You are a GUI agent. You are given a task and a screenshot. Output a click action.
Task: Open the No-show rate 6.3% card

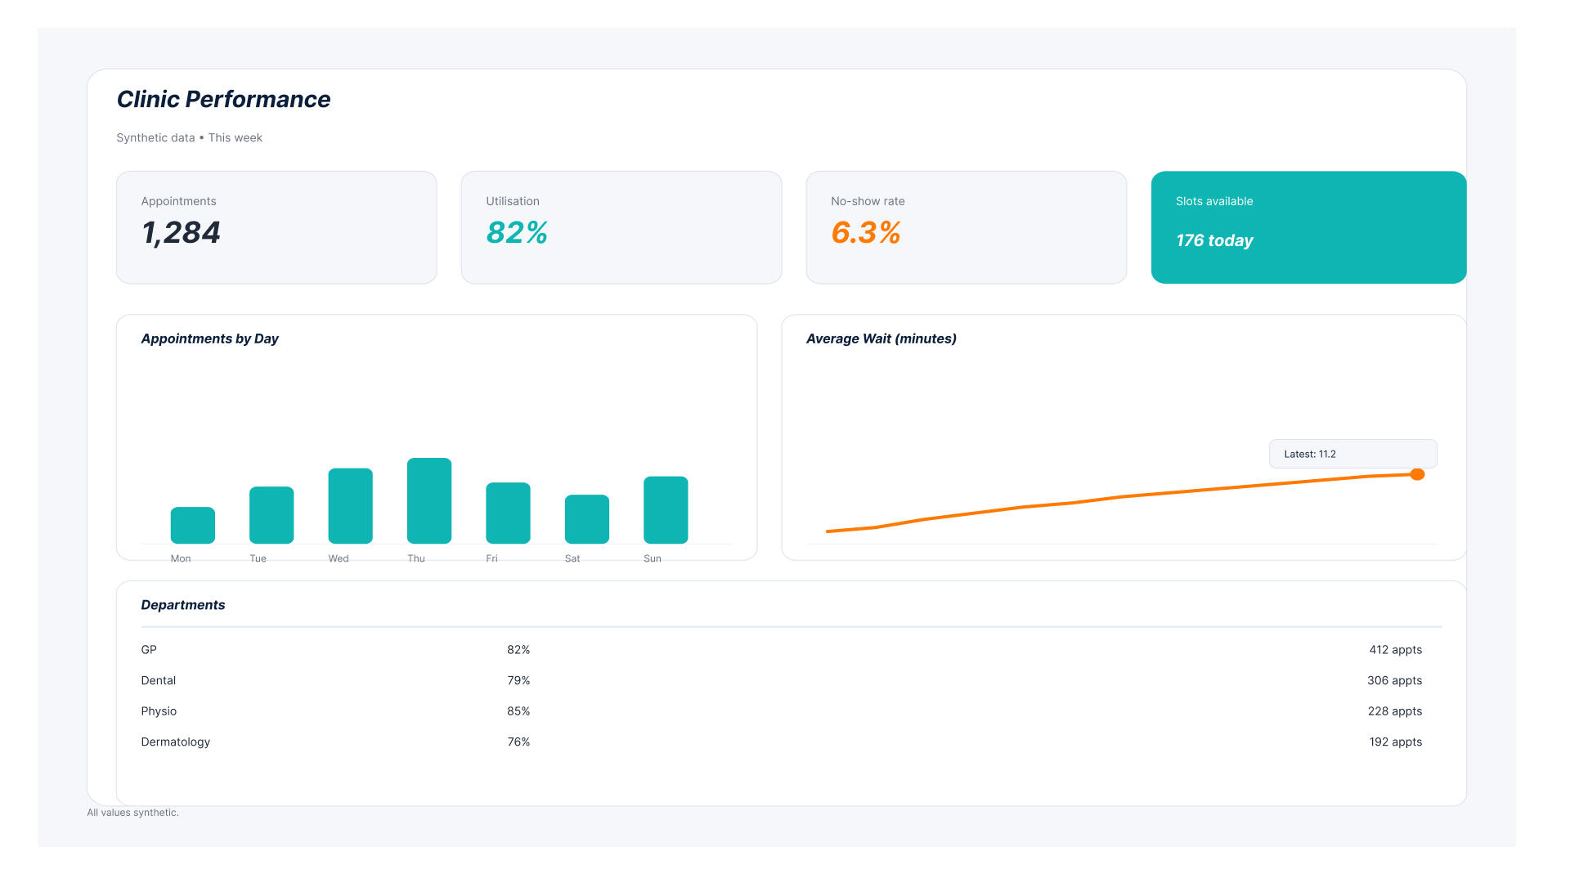click(966, 227)
